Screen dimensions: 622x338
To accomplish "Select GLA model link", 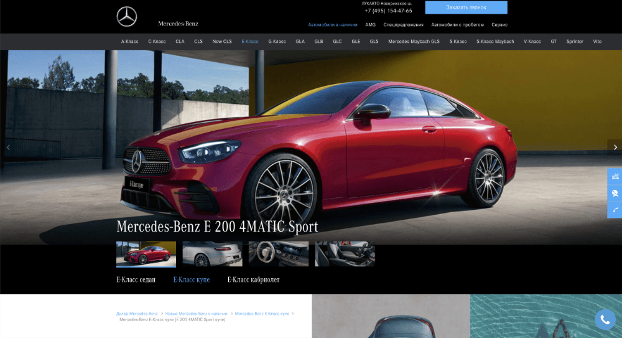I will (x=300, y=41).
